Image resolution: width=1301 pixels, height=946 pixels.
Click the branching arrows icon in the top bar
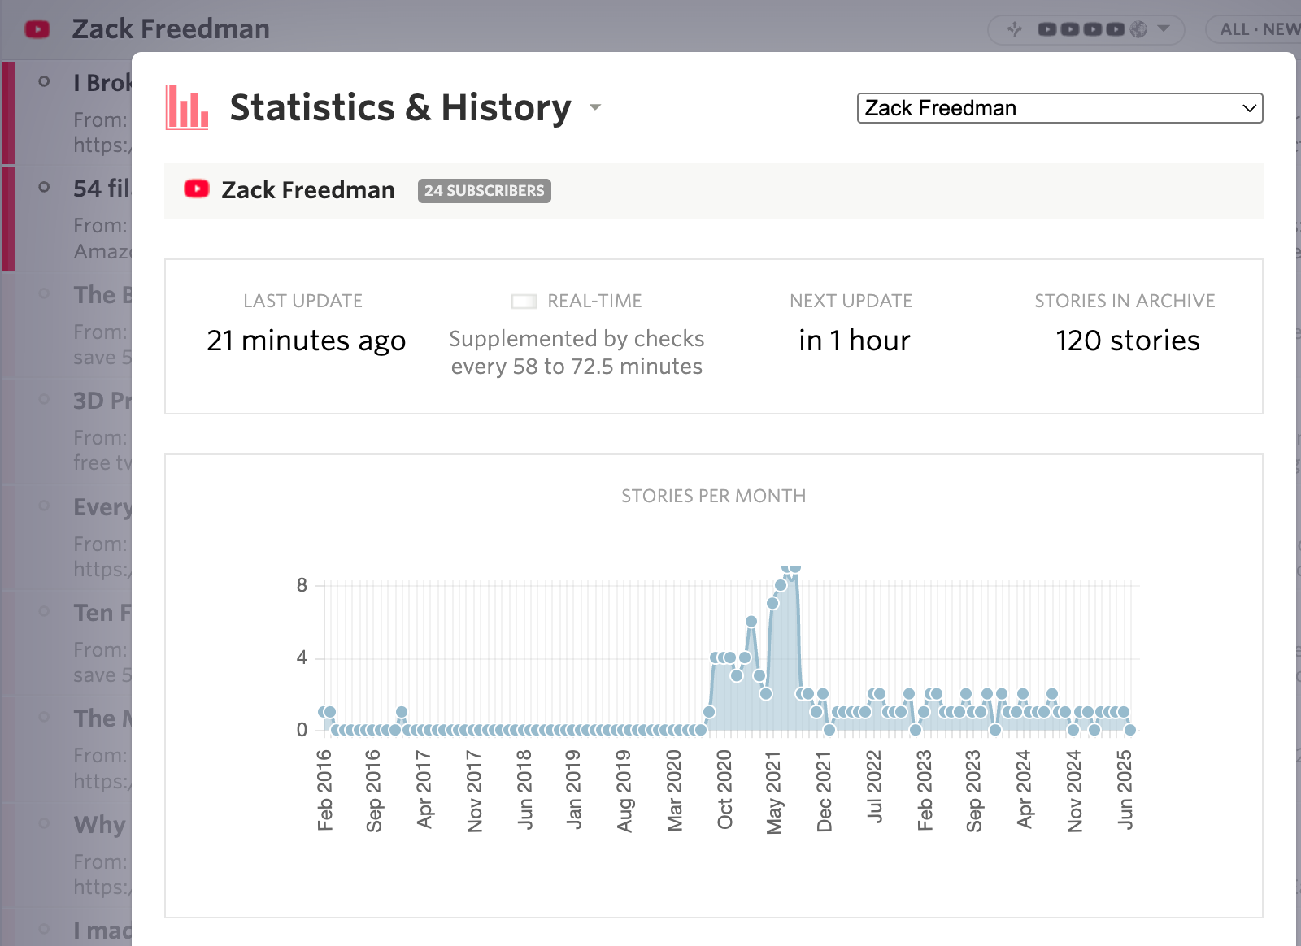(1014, 29)
